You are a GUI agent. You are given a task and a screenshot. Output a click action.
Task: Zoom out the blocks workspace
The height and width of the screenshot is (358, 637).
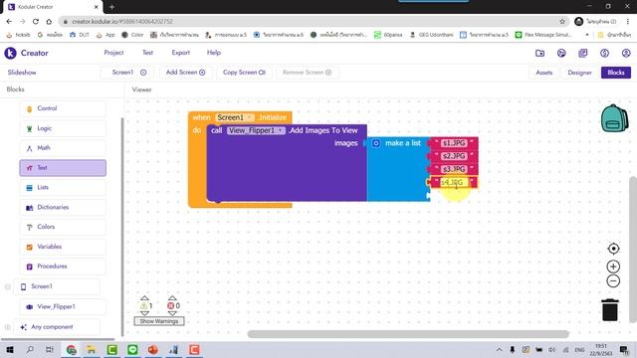pos(613,280)
